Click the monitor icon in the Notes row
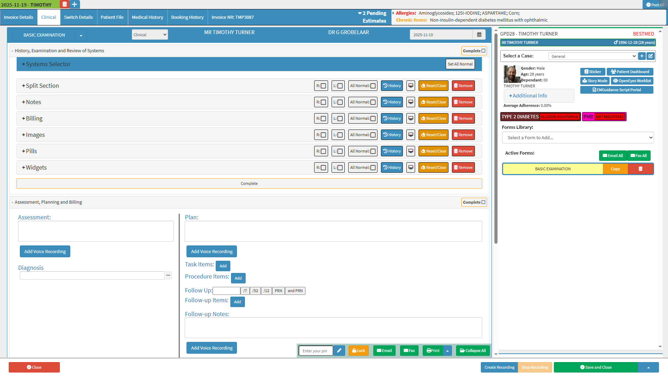This screenshot has height=376, width=668. 411,102
